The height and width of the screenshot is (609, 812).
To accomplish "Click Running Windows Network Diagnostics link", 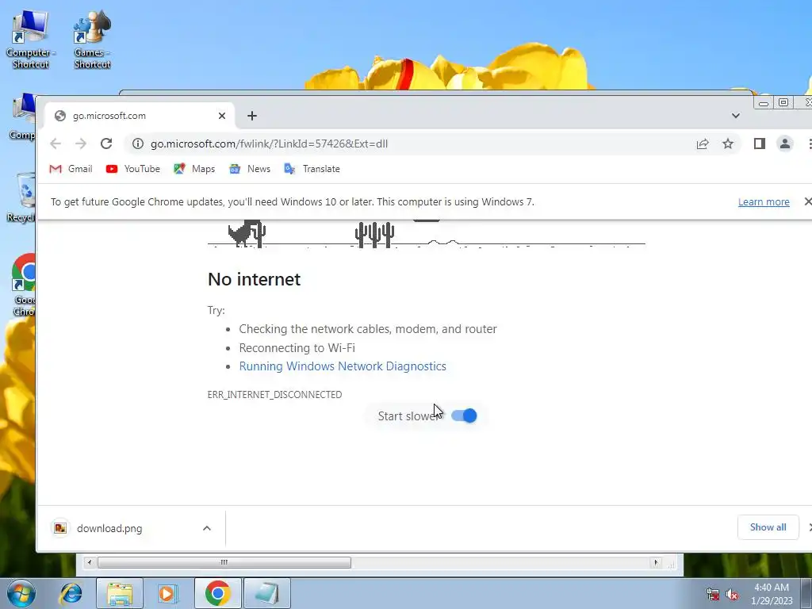I will coord(343,366).
